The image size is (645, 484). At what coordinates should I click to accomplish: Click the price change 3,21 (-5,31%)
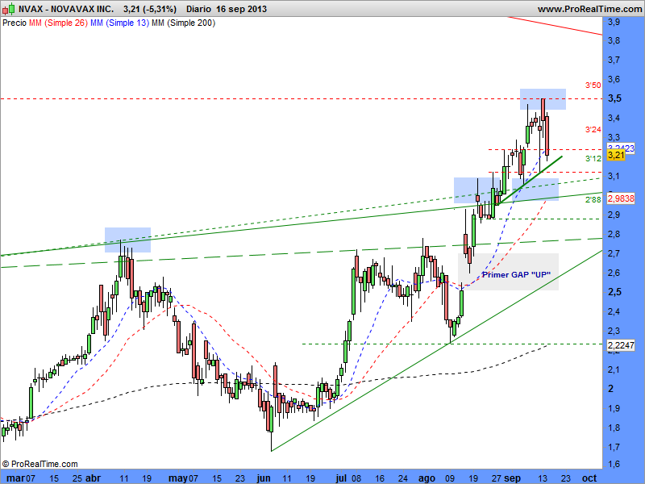(x=150, y=9)
